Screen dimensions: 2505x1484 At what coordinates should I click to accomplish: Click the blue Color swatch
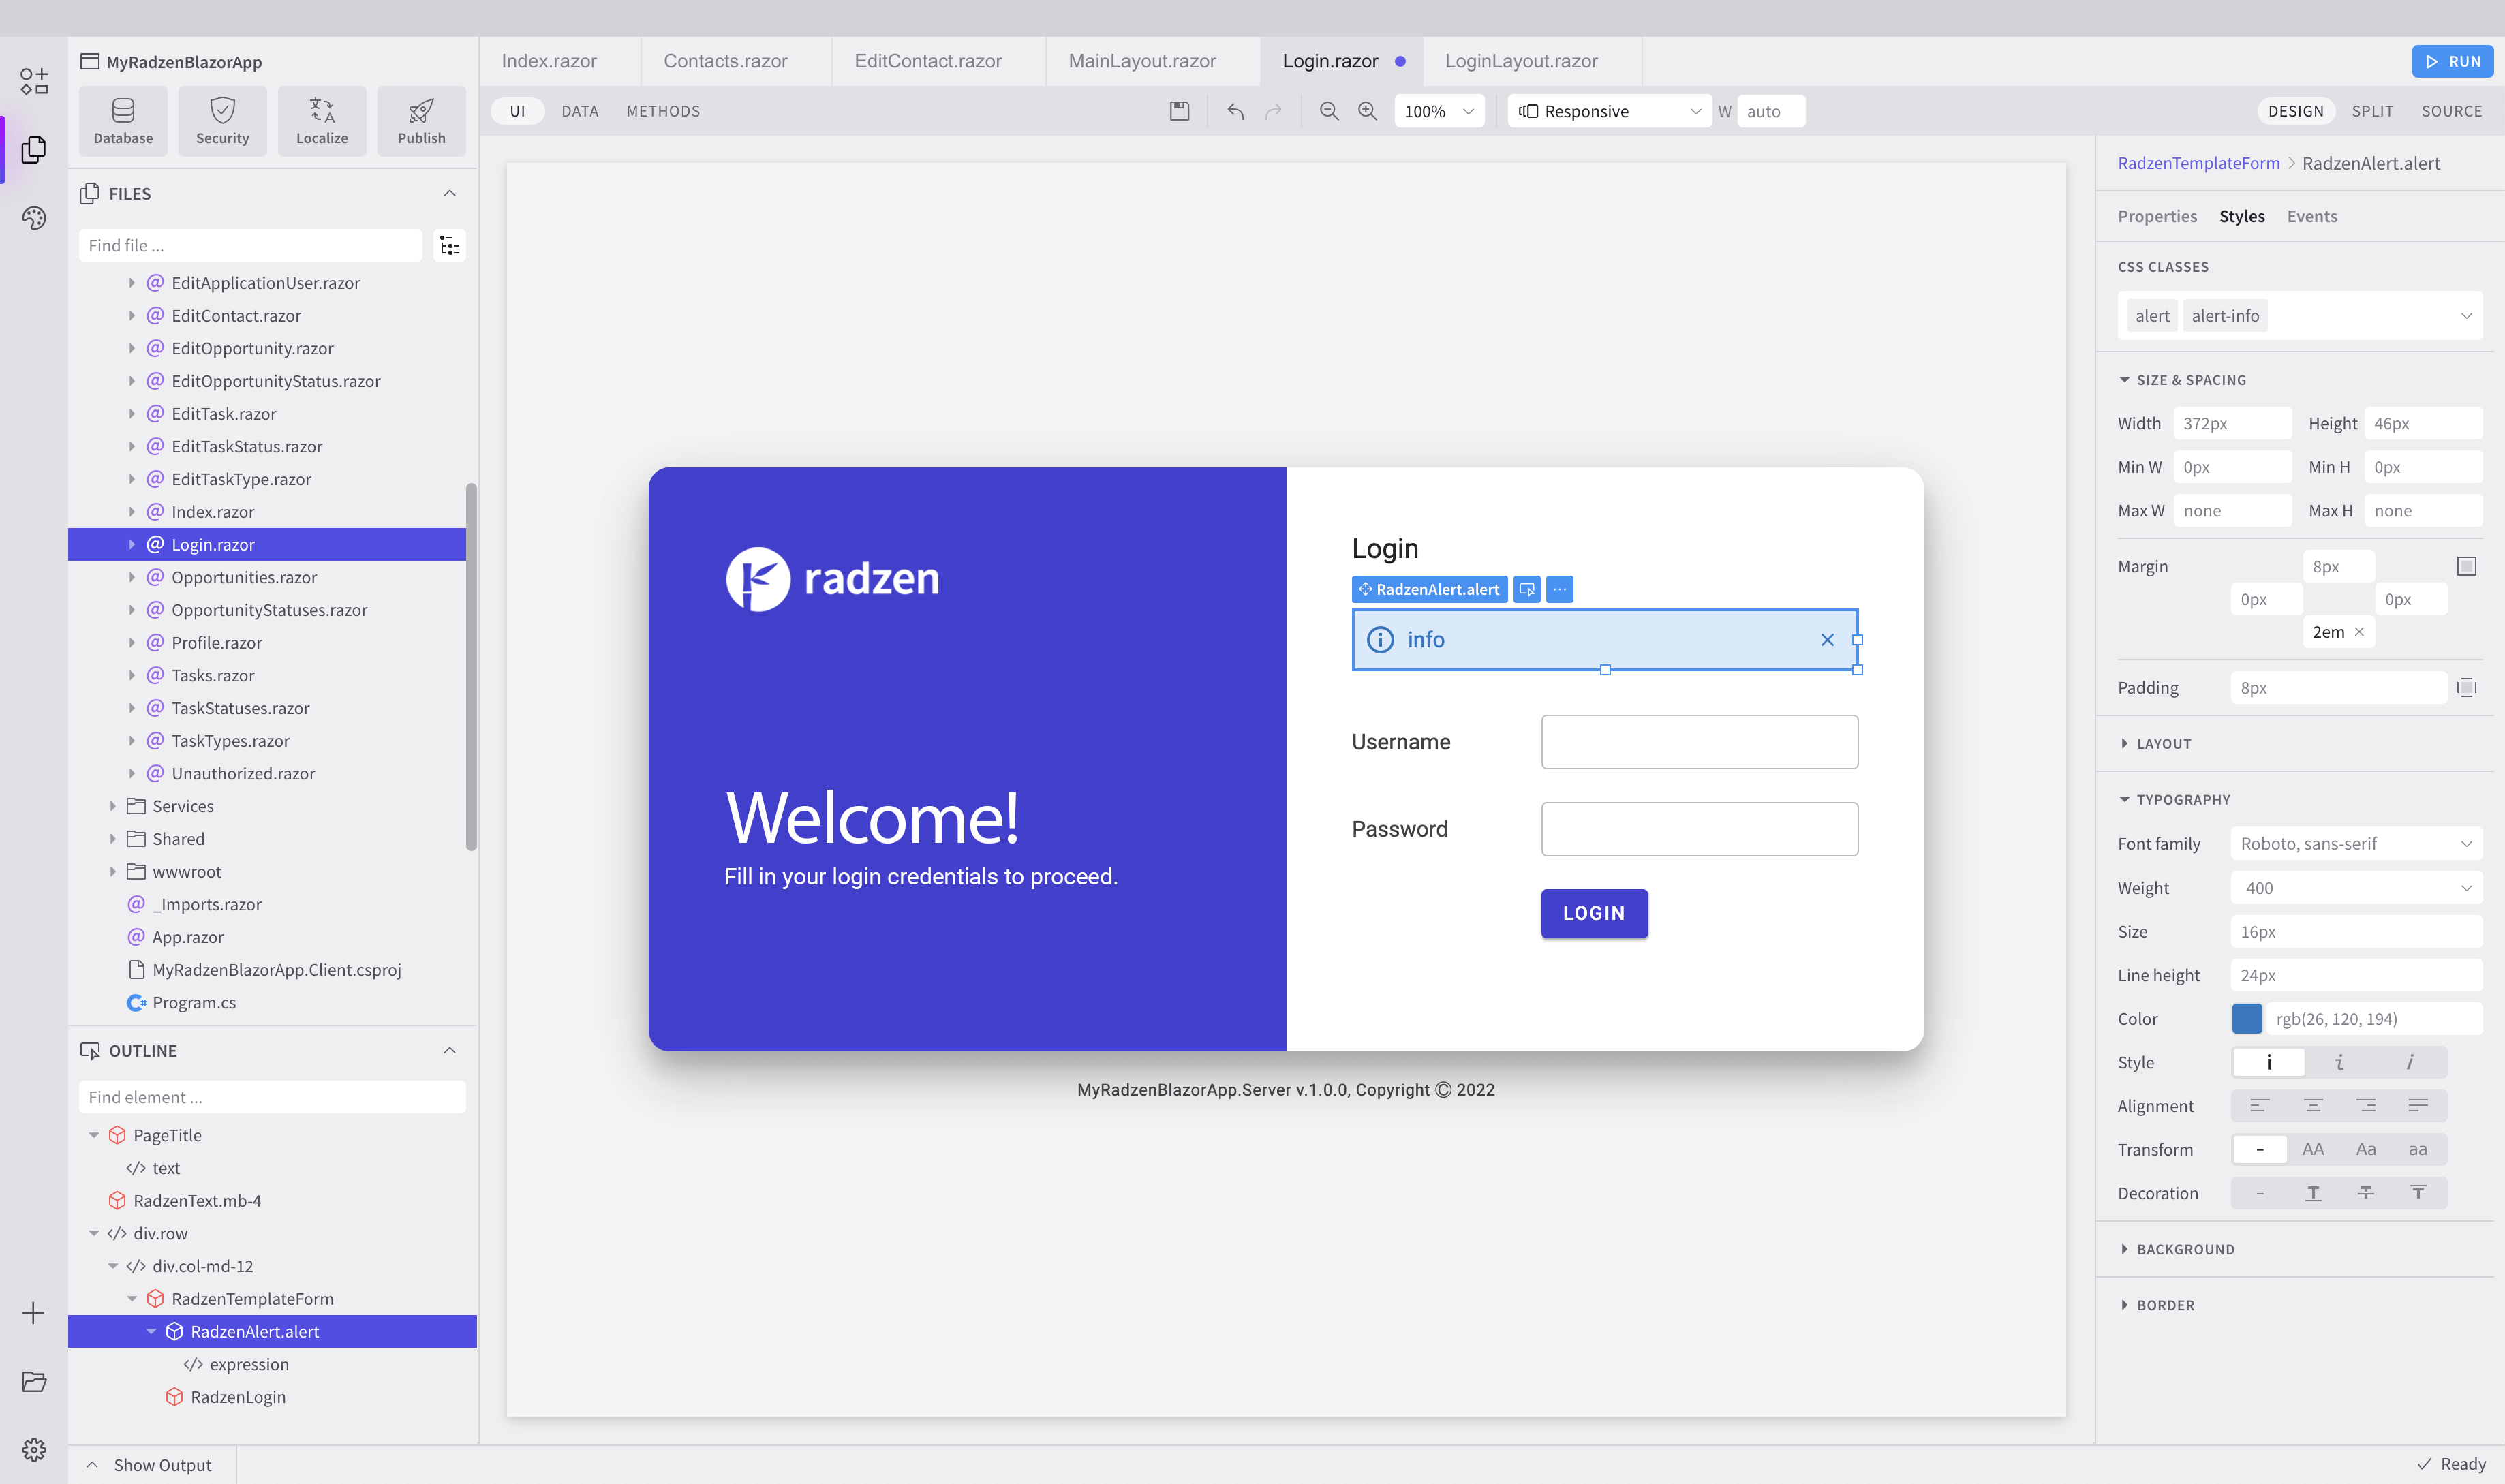(2246, 1019)
